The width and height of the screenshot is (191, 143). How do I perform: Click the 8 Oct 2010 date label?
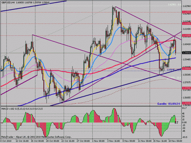point(6,141)
